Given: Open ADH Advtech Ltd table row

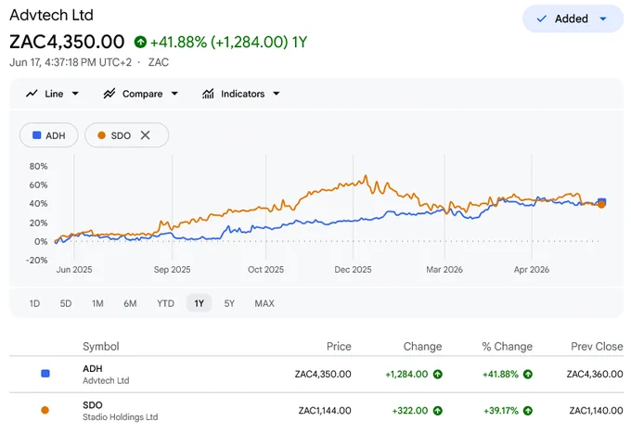Looking at the screenshot, I should coord(316,375).
